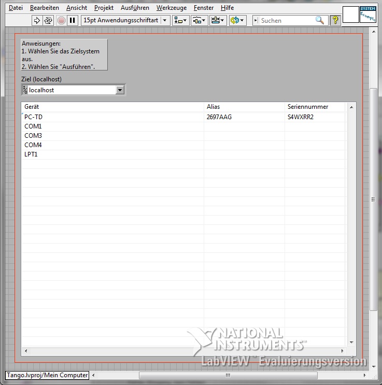Open the Resize Objects toolbar menu
The image size is (382, 385).
218,20
